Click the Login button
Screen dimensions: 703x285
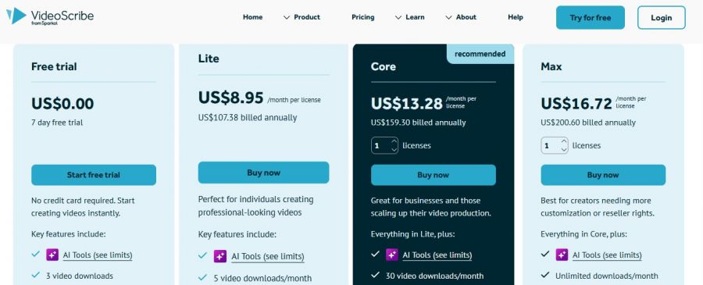coord(662,17)
